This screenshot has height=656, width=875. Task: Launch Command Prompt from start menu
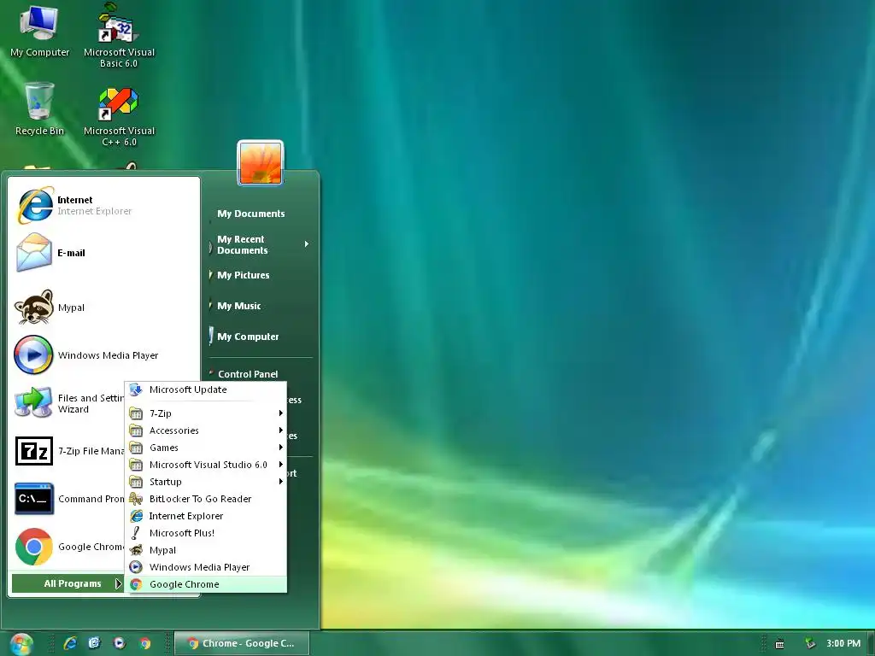(68, 499)
